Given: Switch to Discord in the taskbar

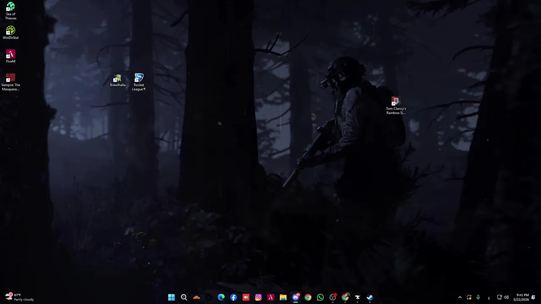Looking at the screenshot, I should [295, 297].
